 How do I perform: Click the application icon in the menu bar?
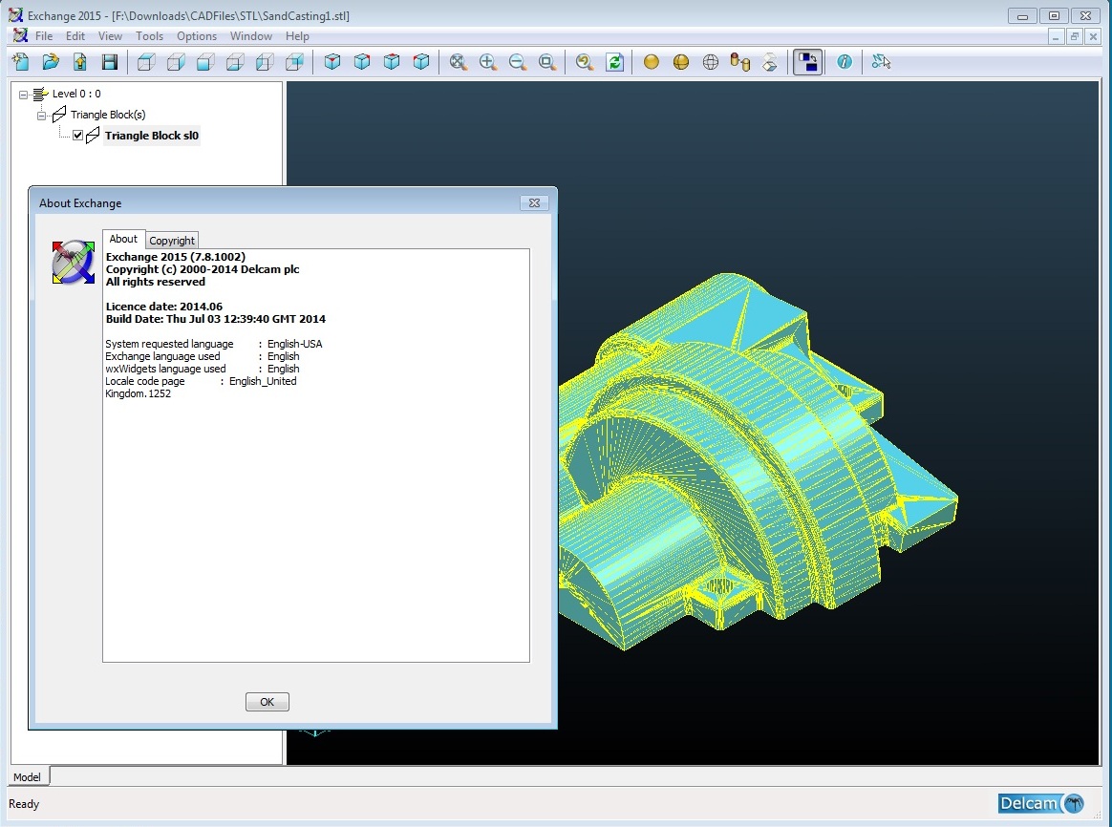pyautogui.click(x=21, y=35)
